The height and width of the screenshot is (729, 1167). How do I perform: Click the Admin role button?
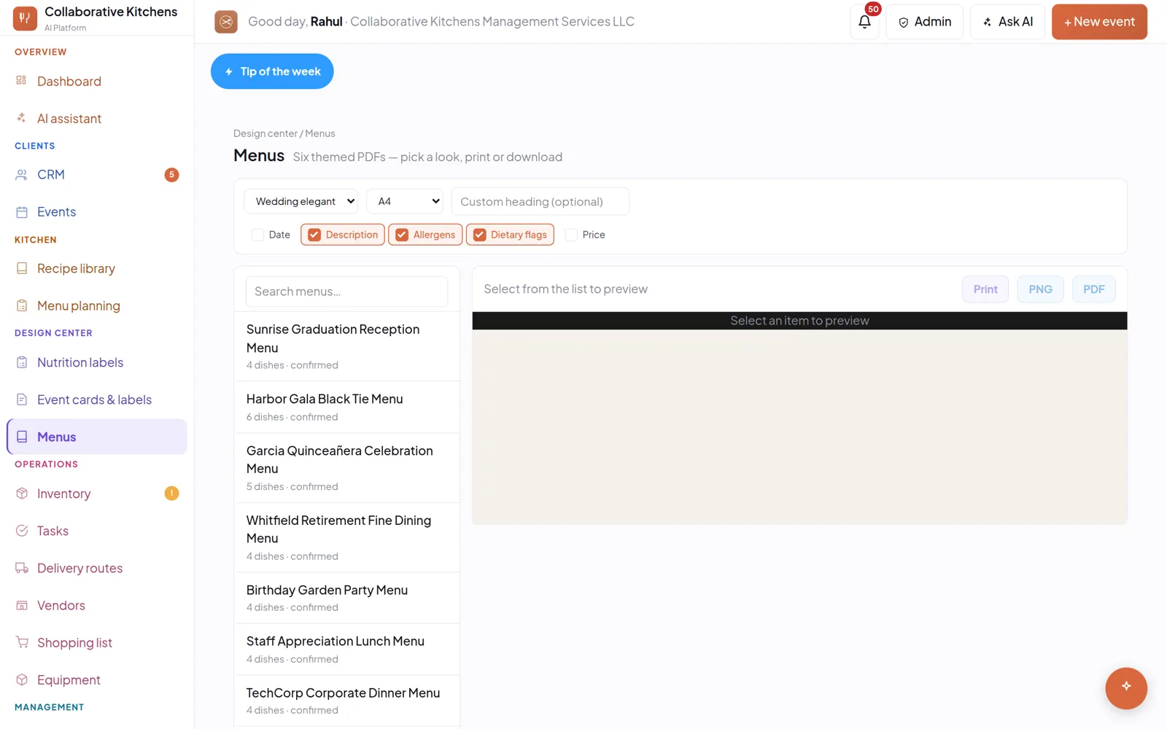pyautogui.click(x=925, y=22)
